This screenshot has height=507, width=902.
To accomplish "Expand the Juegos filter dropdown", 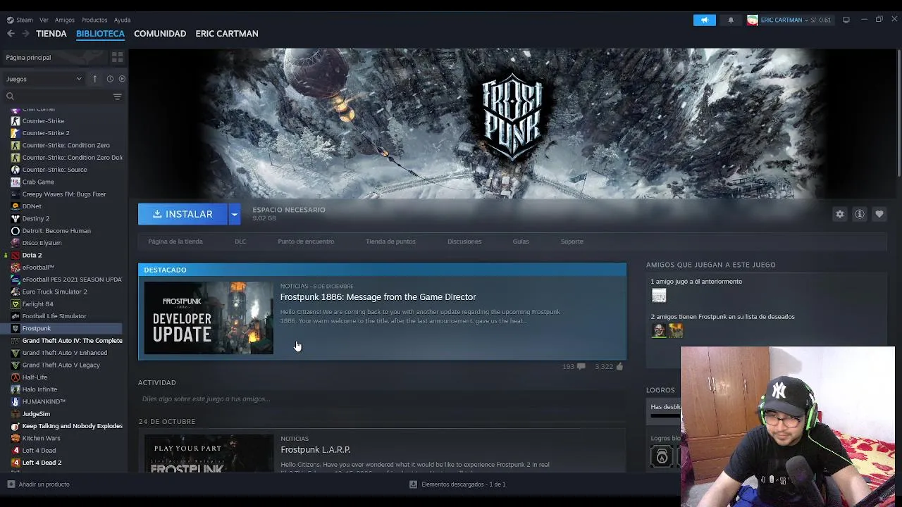I will (44, 79).
